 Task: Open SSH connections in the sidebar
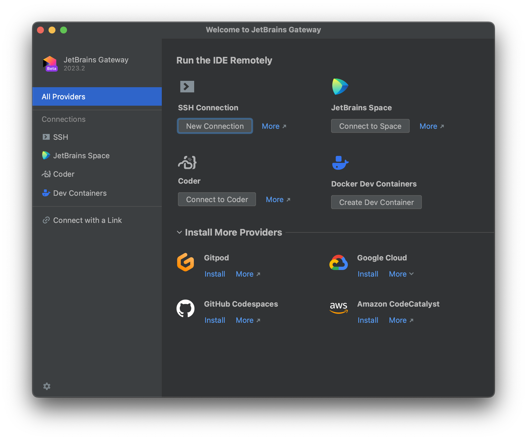pyautogui.click(x=97, y=137)
